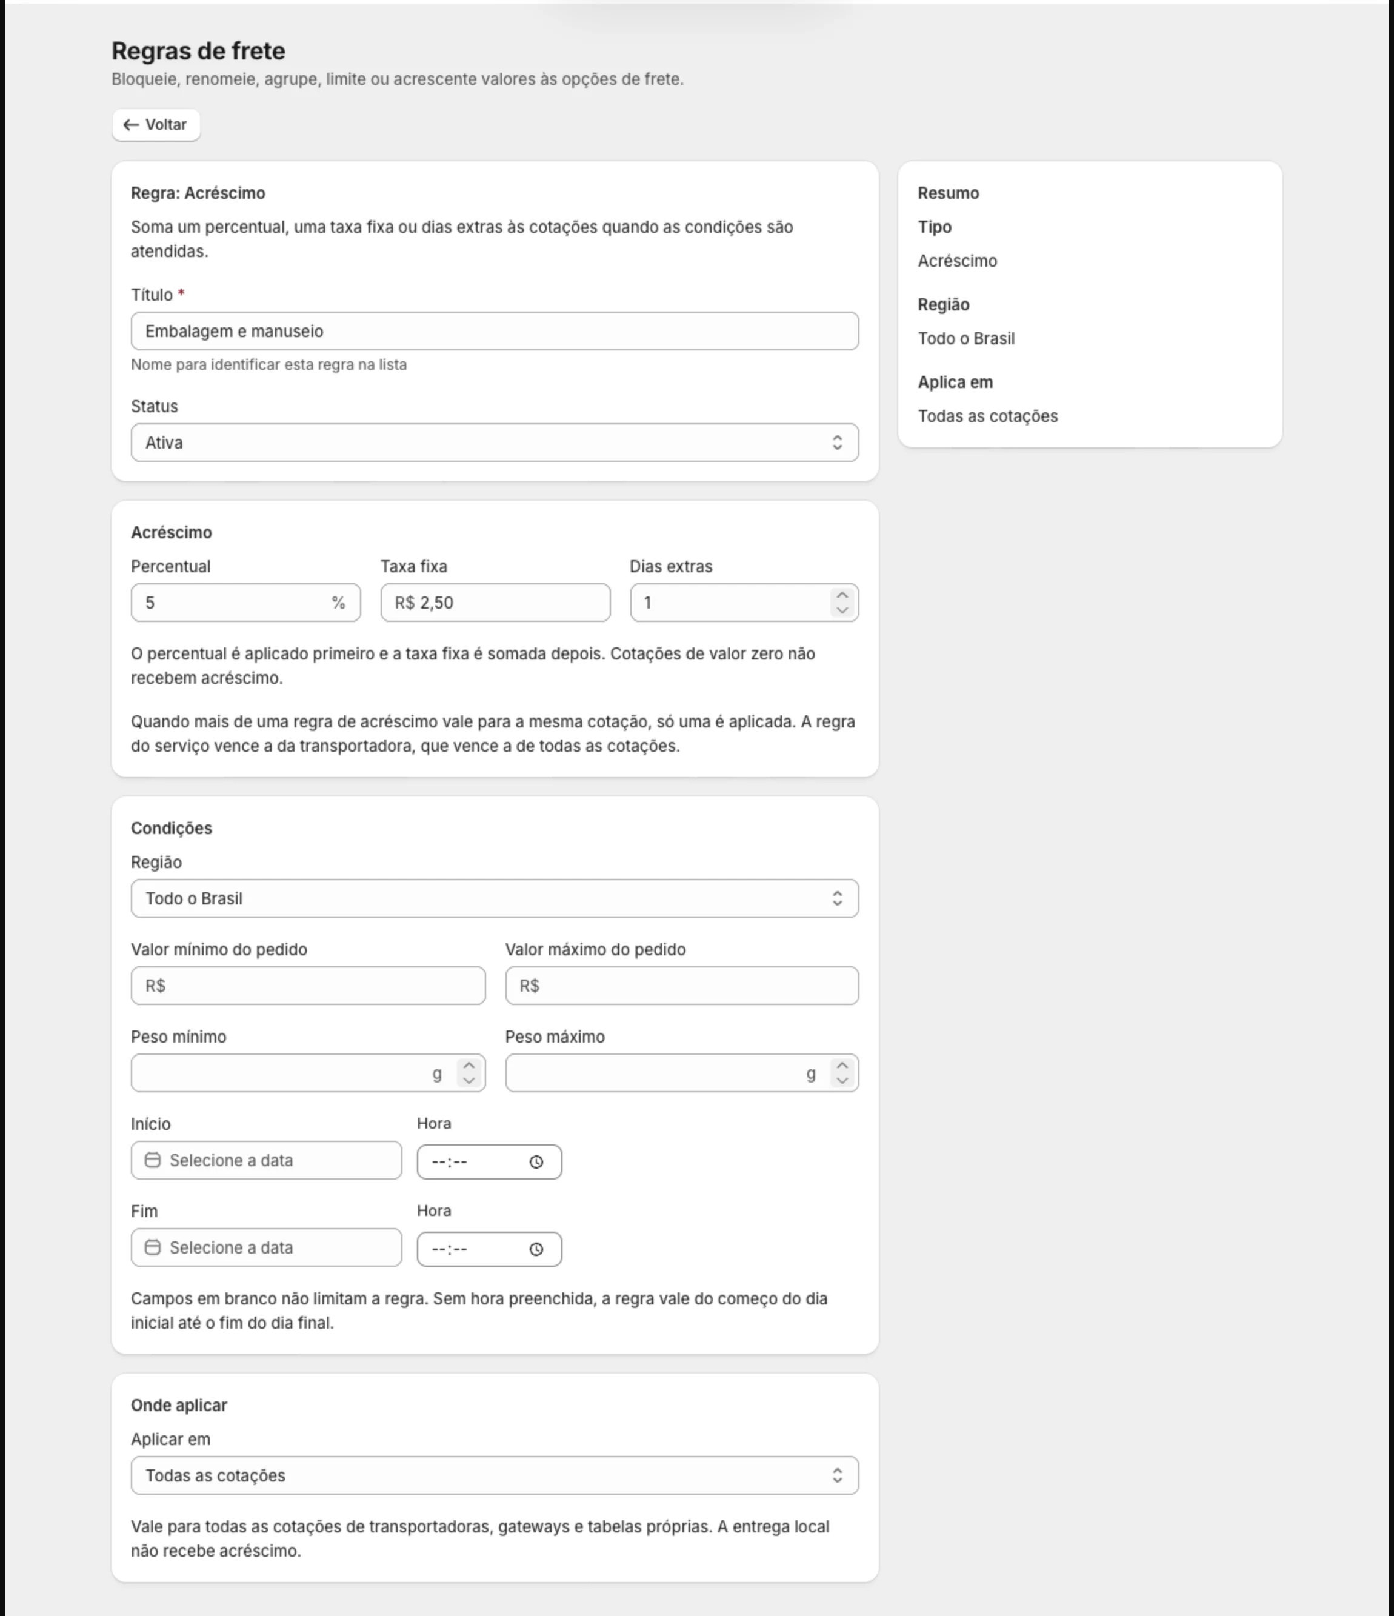Decrement Peso máximo using the down arrow
This screenshot has width=1394, height=1616.
click(842, 1081)
